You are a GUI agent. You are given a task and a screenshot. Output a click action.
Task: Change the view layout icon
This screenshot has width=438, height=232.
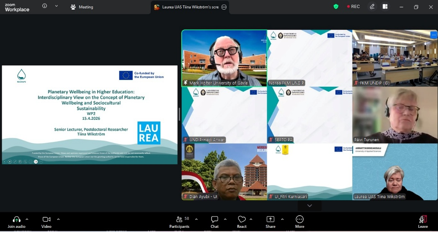(385, 7)
